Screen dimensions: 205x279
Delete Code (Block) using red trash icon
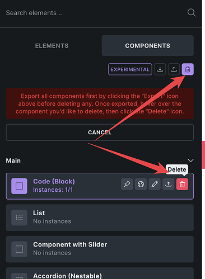click(182, 185)
